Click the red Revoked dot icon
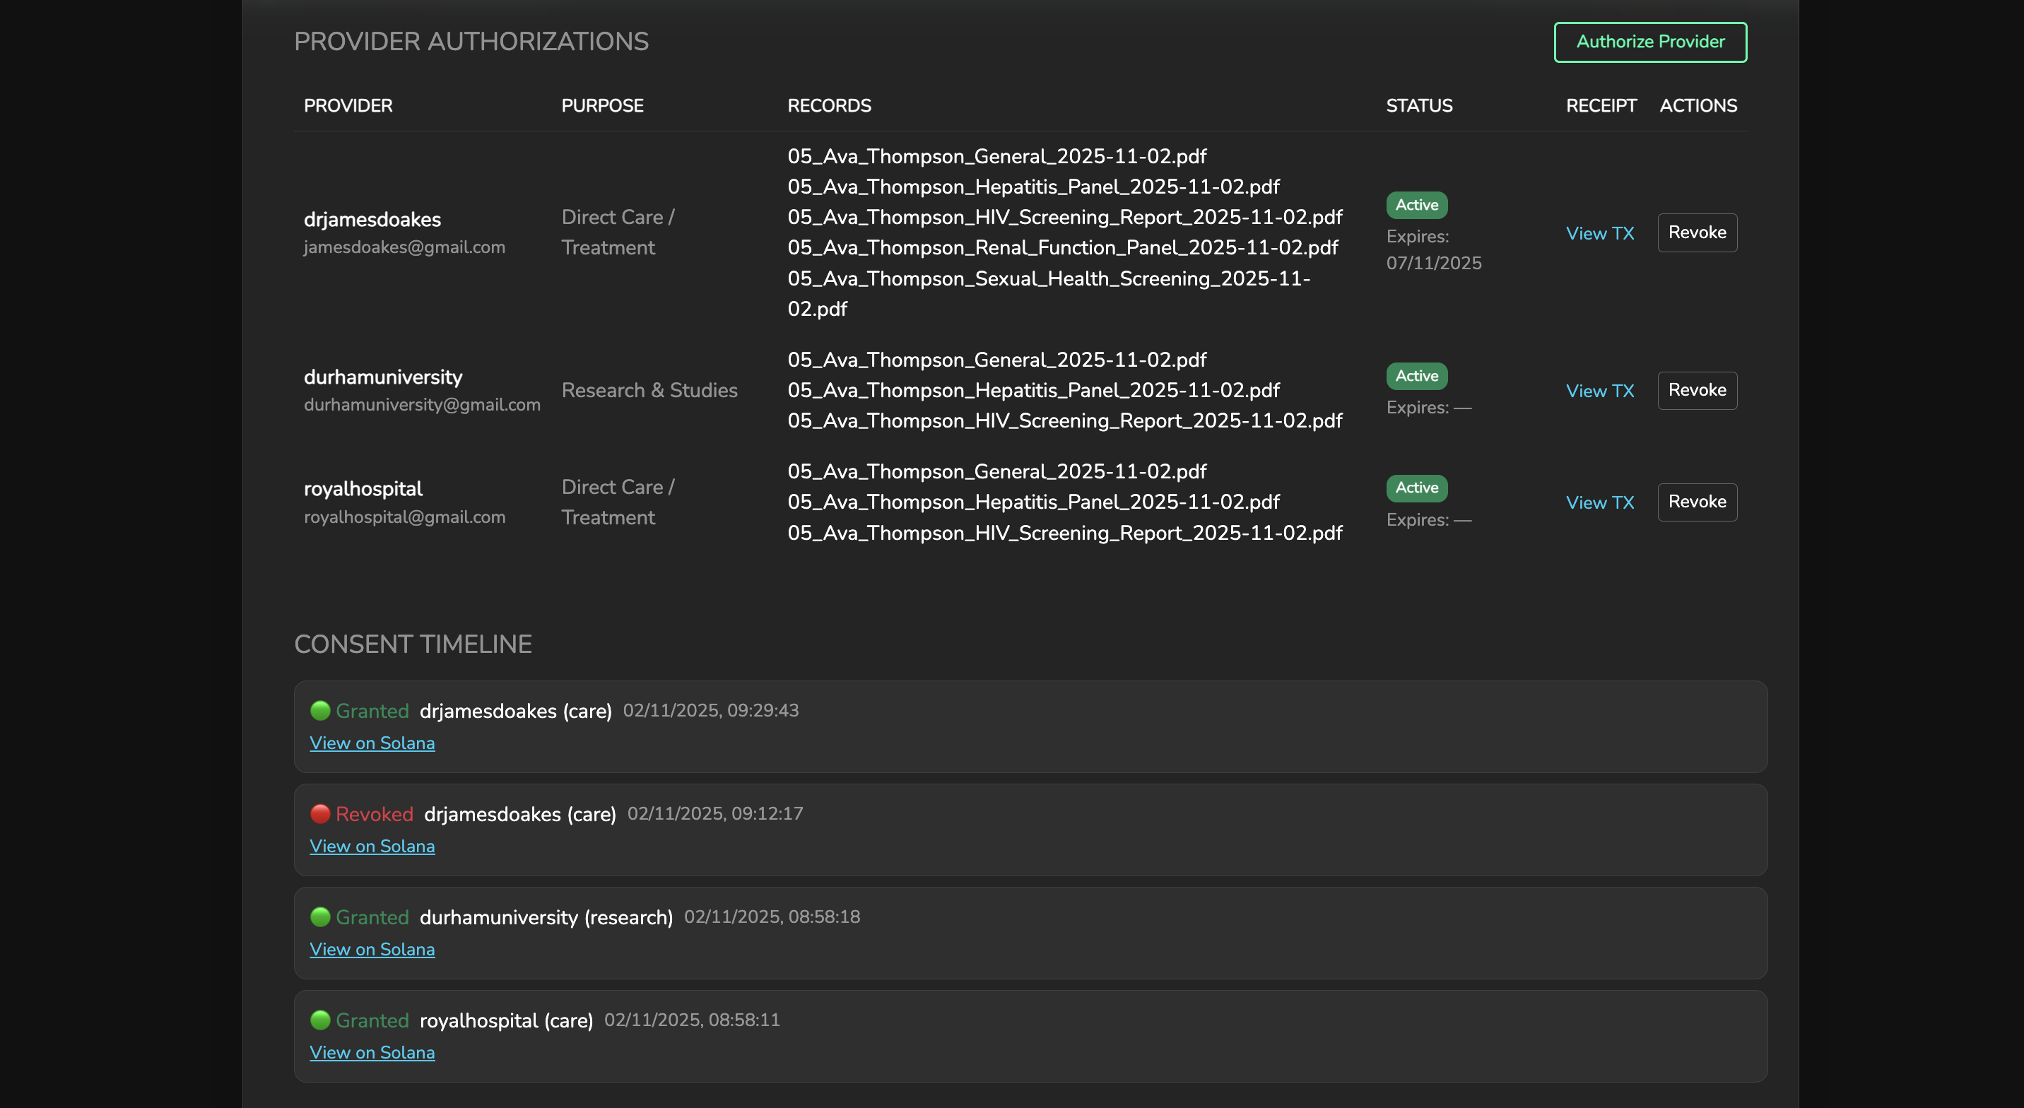The height and width of the screenshot is (1108, 2024). [320, 814]
